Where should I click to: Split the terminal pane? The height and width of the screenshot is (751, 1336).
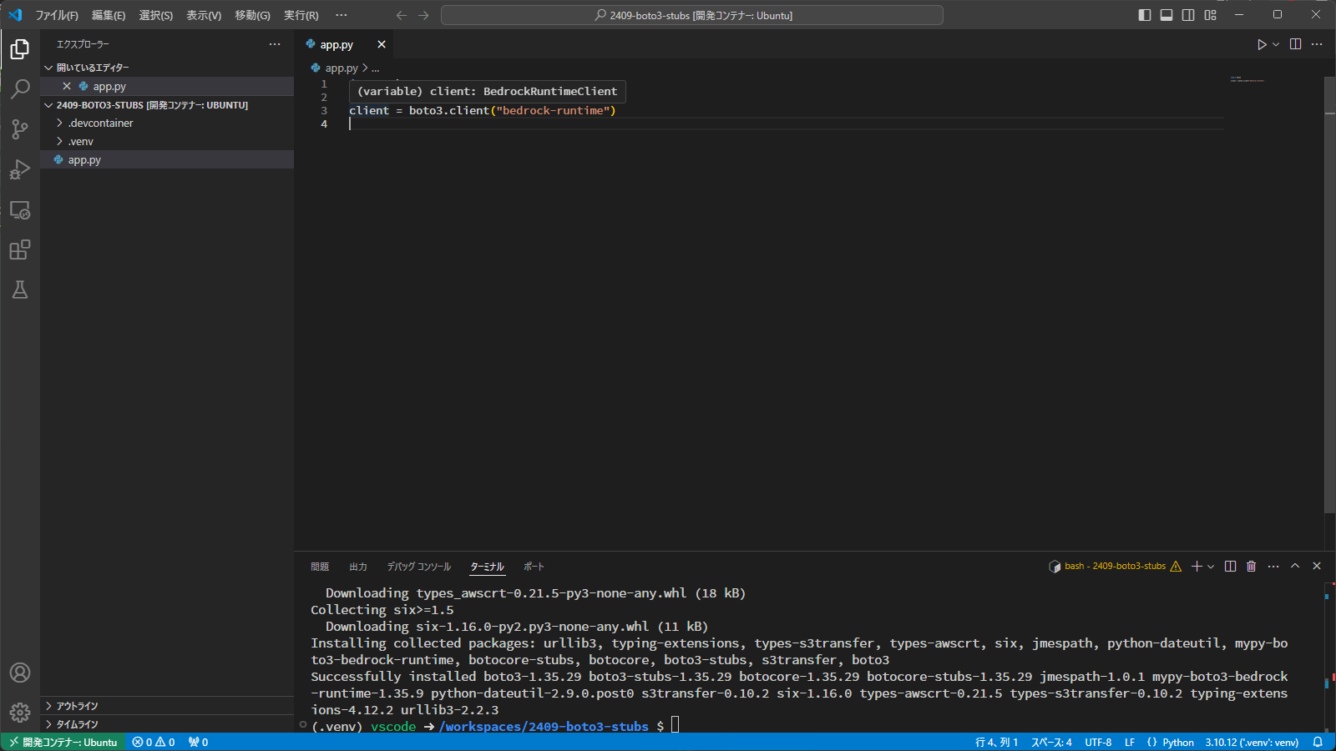tap(1230, 566)
